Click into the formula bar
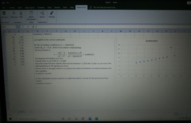Screen dimensions: 191x123 (113, 27)
